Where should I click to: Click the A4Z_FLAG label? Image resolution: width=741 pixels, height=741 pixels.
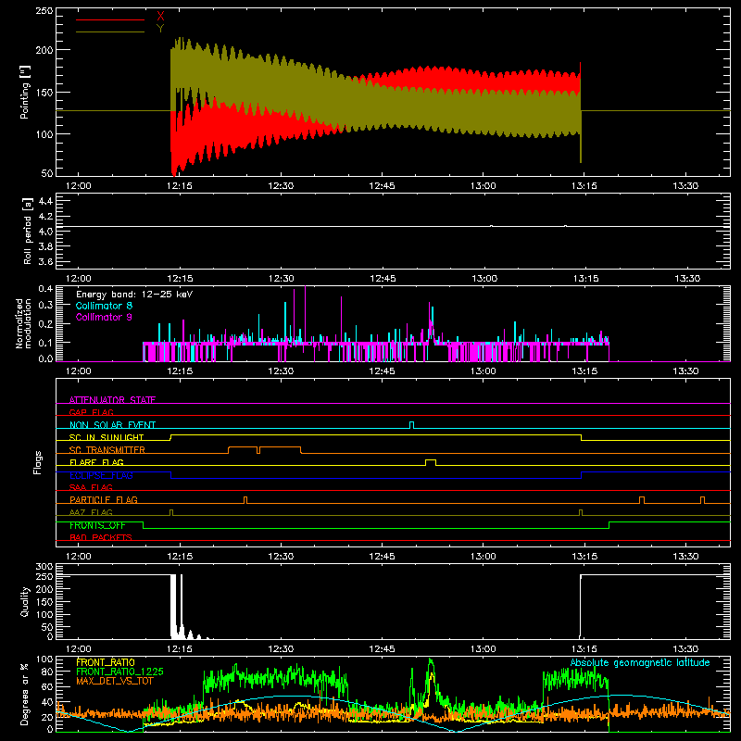pos(91,512)
